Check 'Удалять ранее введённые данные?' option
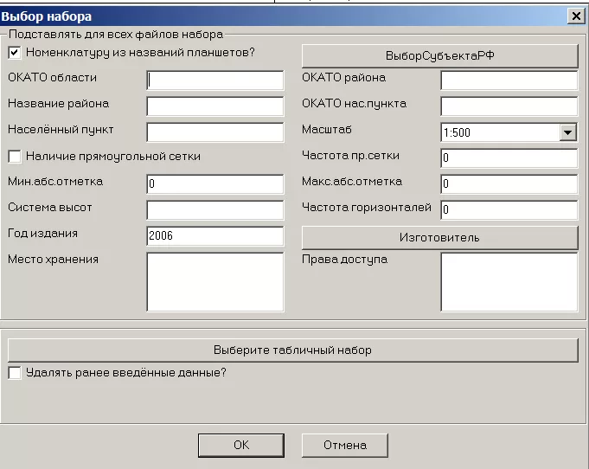 click(15, 373)
